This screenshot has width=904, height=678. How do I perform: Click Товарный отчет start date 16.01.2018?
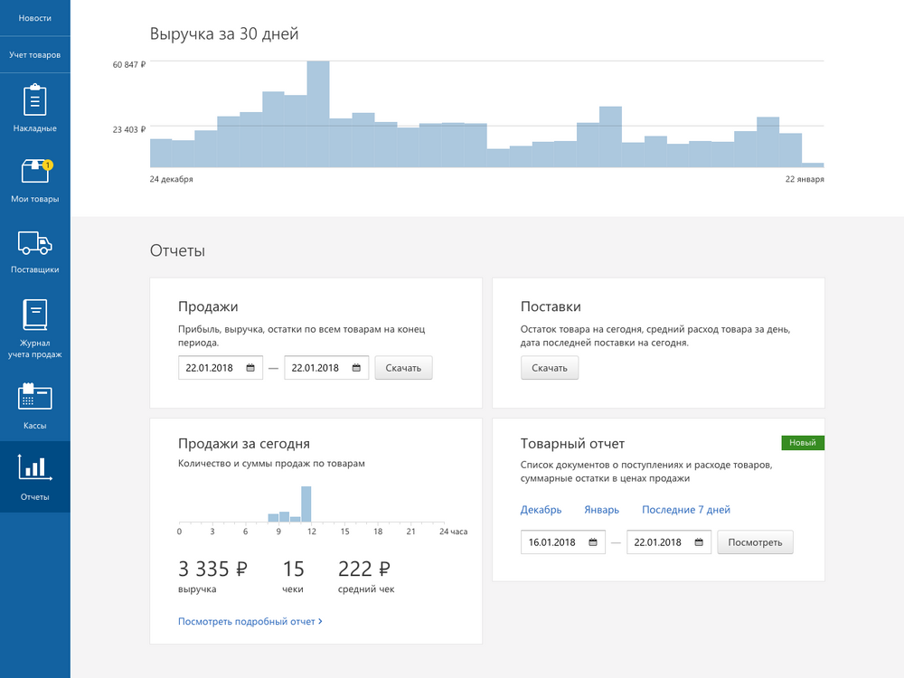(x=562, y=541)
